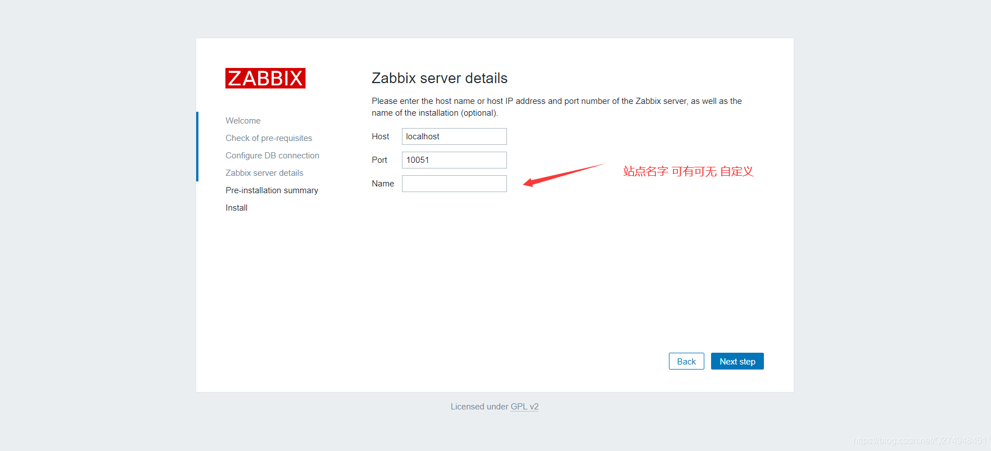The width and height of the screenshot is (991, 451).
Task: Open the GPL v2 license link
Action: click(524, 407)
